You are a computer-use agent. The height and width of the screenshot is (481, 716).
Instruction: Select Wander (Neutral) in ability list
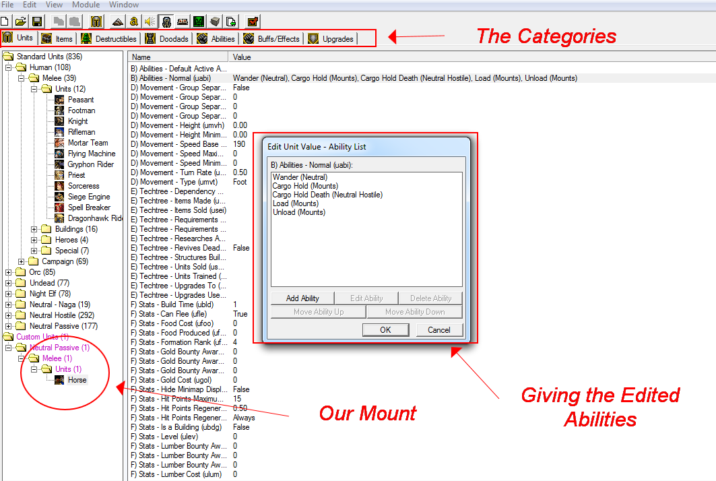tap(300, 177)
